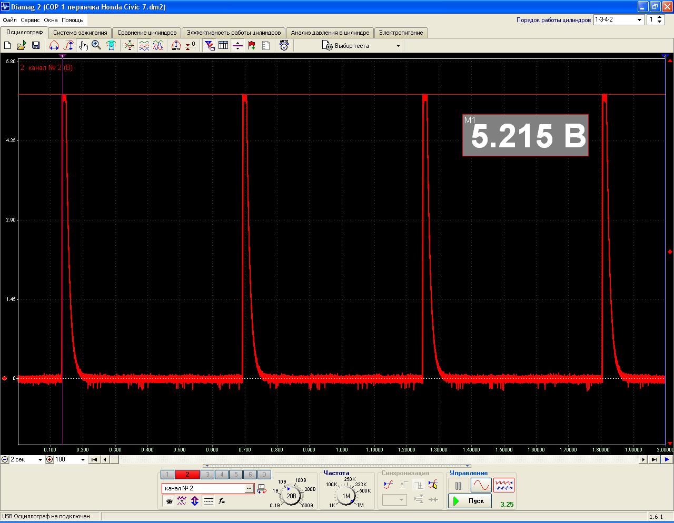Click the grid table icon
Viewport: 674px width, 523px height.
tap(223, 46)
